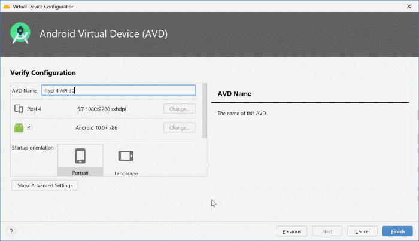Image resolution: width=419 pixels, height=241 pixels.
Task: Click the 'AVD Name' help panel heading
Action: [235, 94]
